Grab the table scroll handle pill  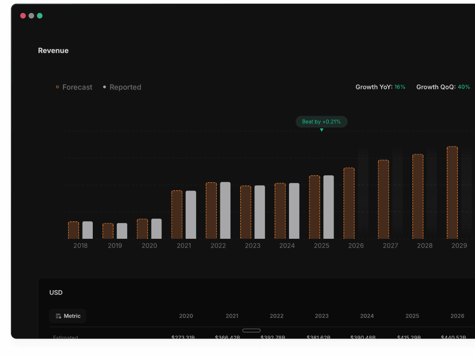pos(251,331)
